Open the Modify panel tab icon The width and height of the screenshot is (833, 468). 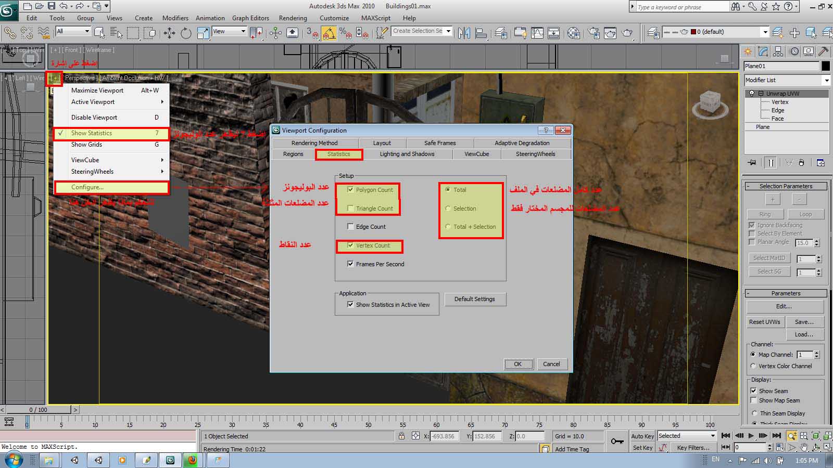(x=763, y=51)
